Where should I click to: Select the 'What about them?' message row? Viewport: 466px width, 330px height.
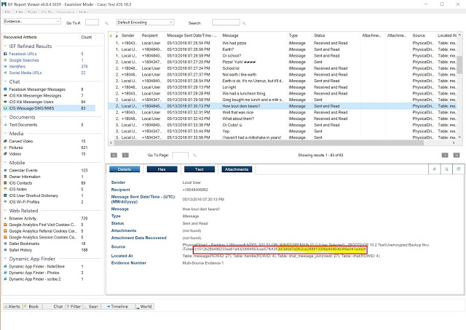coord(283,118)
